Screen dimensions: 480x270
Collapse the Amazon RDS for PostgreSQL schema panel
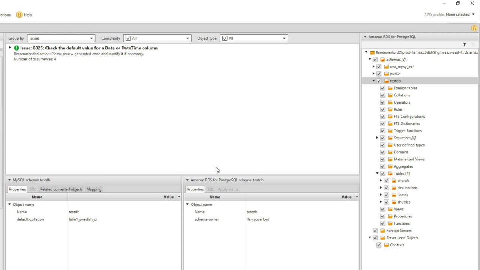(187, 180)
